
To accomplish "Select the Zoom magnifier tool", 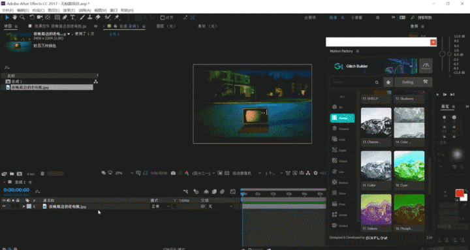I will click(22, 18).
